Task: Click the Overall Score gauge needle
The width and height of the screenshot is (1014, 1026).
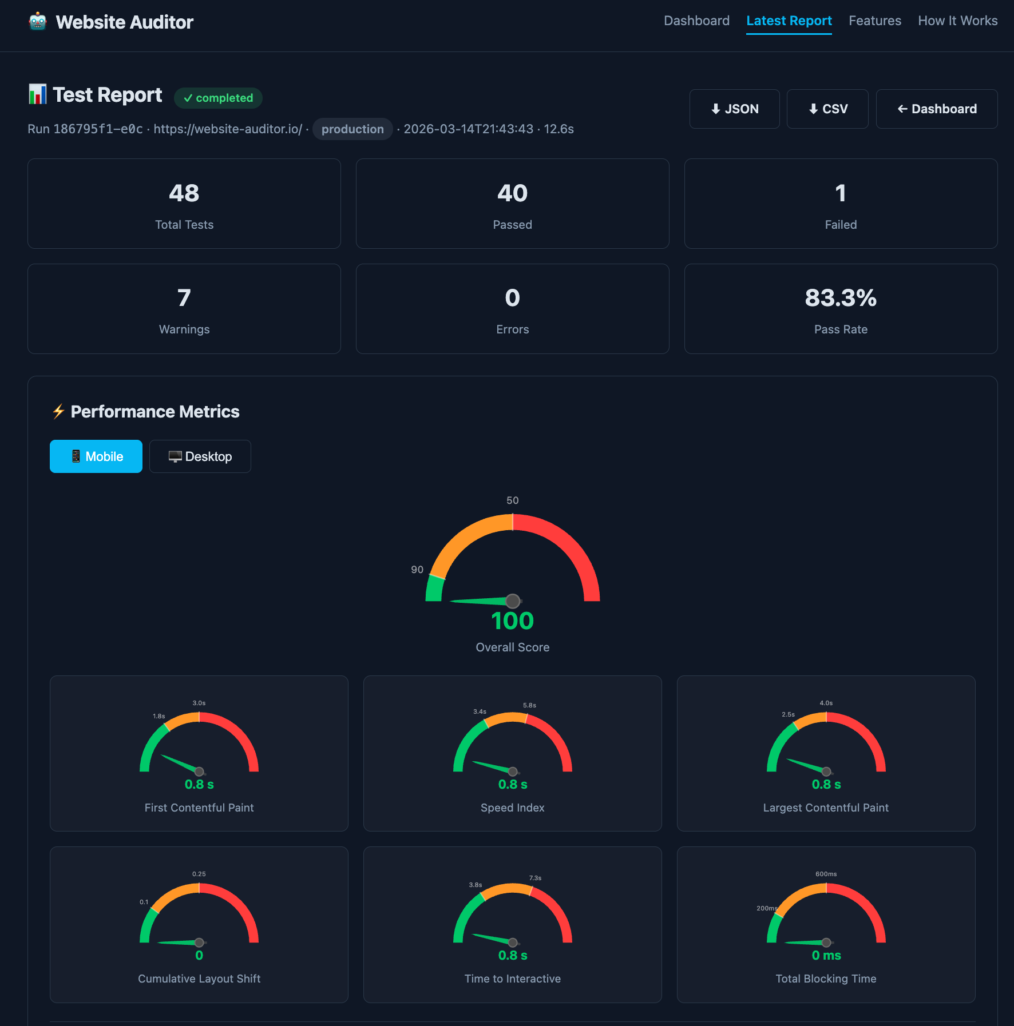Action: point(485,601)
